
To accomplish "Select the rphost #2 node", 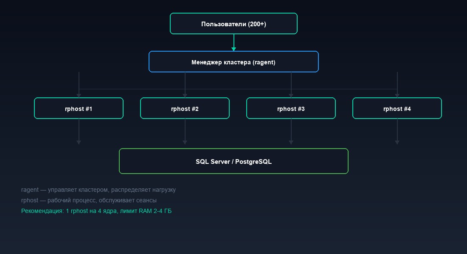I will point(185,108).
